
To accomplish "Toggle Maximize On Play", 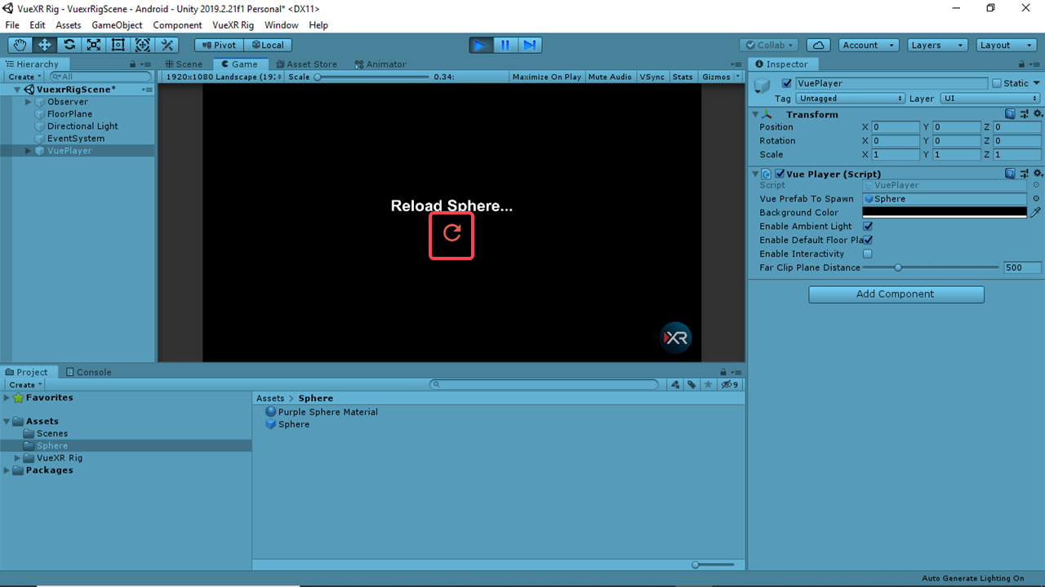I will pyautogui.click(x=547, y=77).
